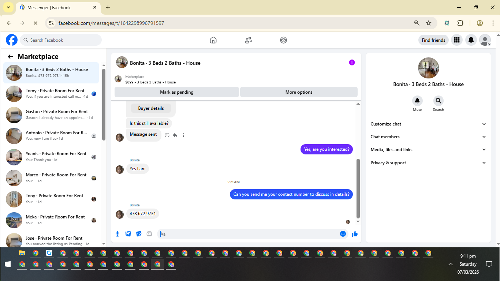500x281 pixels.
Task: React to the 'Message sent' message
Action: click(x=167, y=135)
